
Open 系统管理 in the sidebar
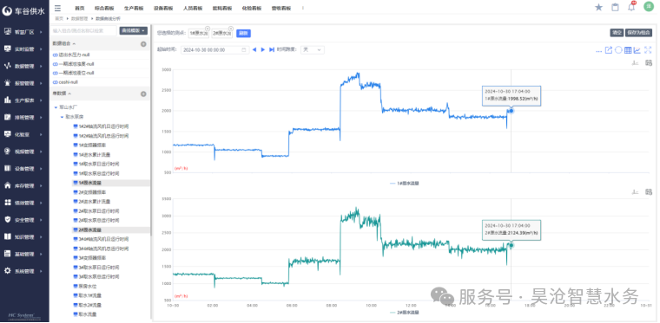coord(24,271)
